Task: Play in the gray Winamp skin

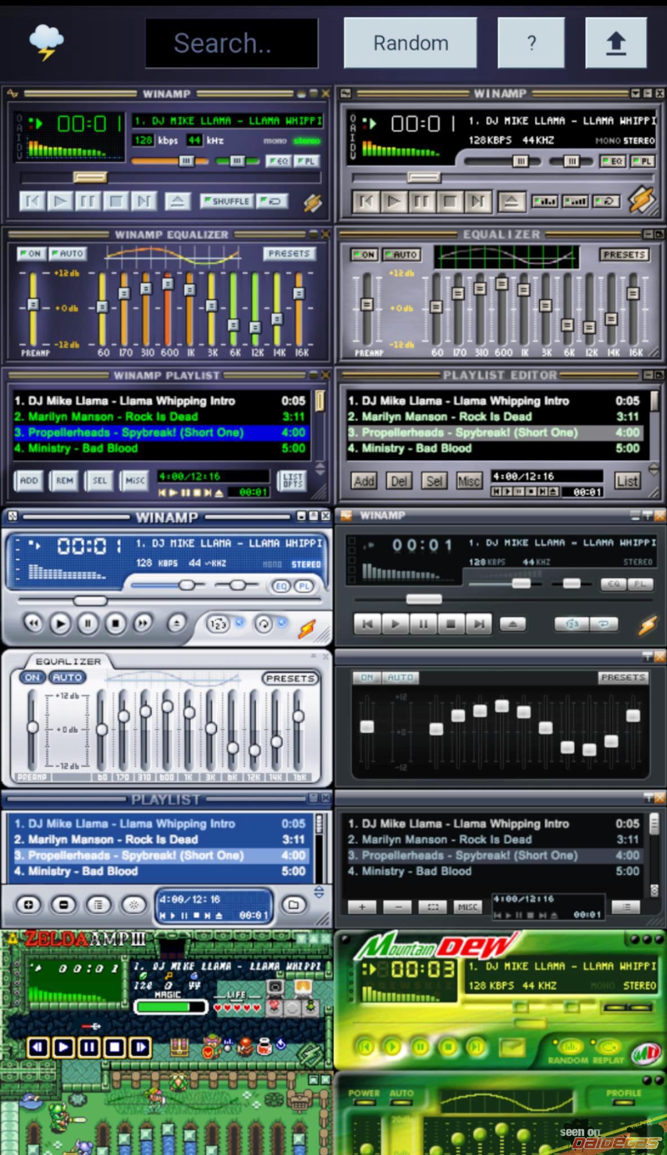Action: coord(394,201)
